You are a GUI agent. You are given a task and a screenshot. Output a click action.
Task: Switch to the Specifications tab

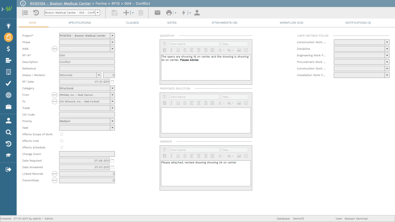coord(79,23)
